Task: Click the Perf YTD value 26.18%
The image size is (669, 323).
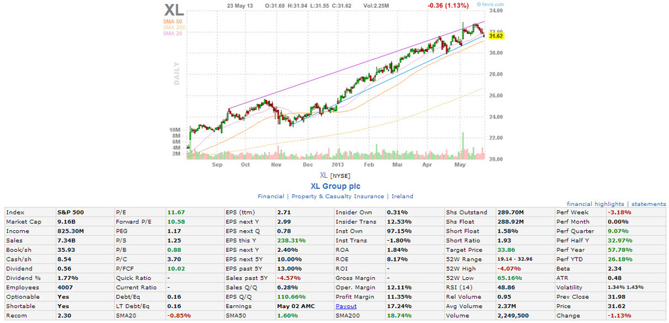Action: coord(619,260)
